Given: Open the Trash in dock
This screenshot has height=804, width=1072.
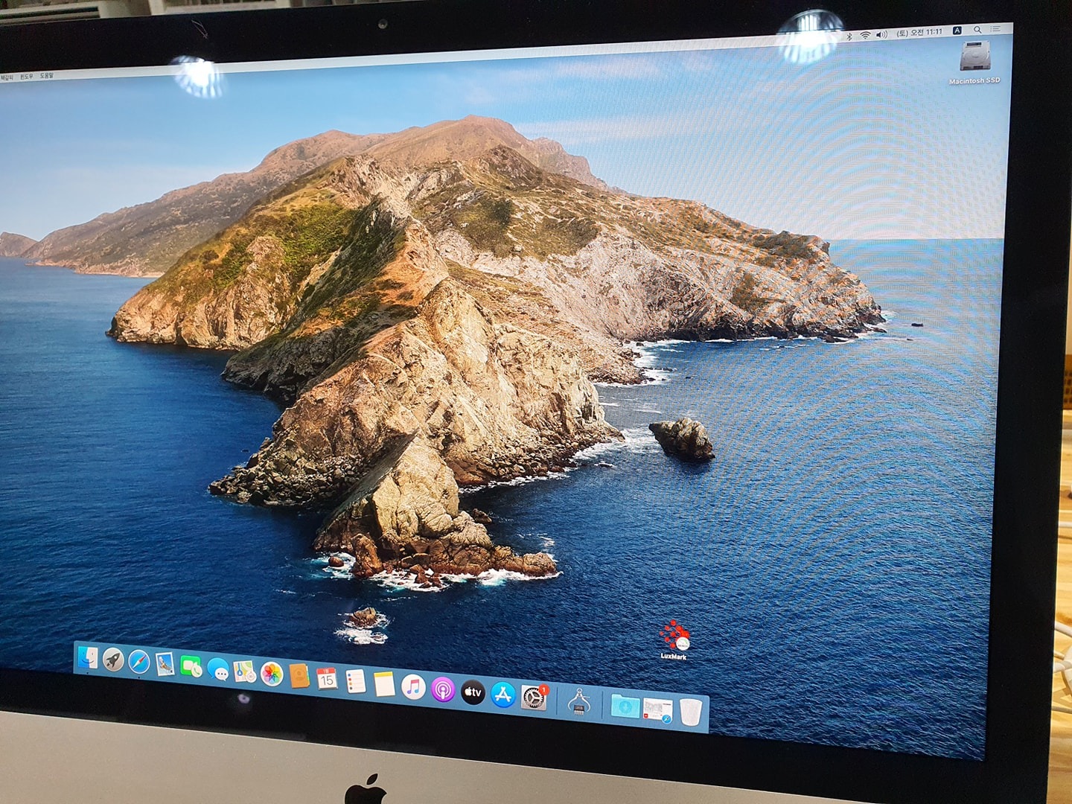Looking at the screenshot, I should coord(690,712).
